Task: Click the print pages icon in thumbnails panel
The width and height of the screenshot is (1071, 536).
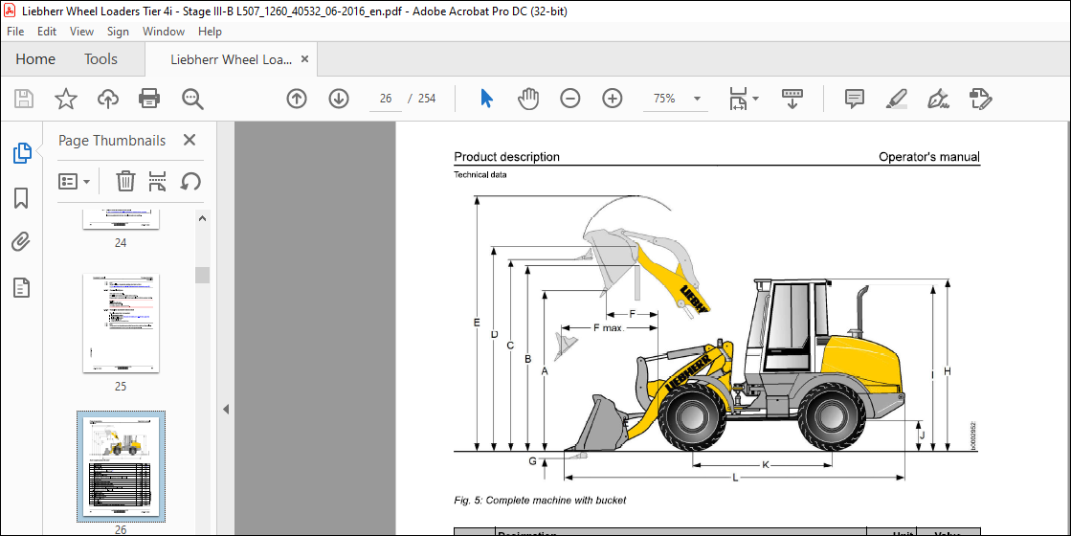Action: tap(158, 182)
